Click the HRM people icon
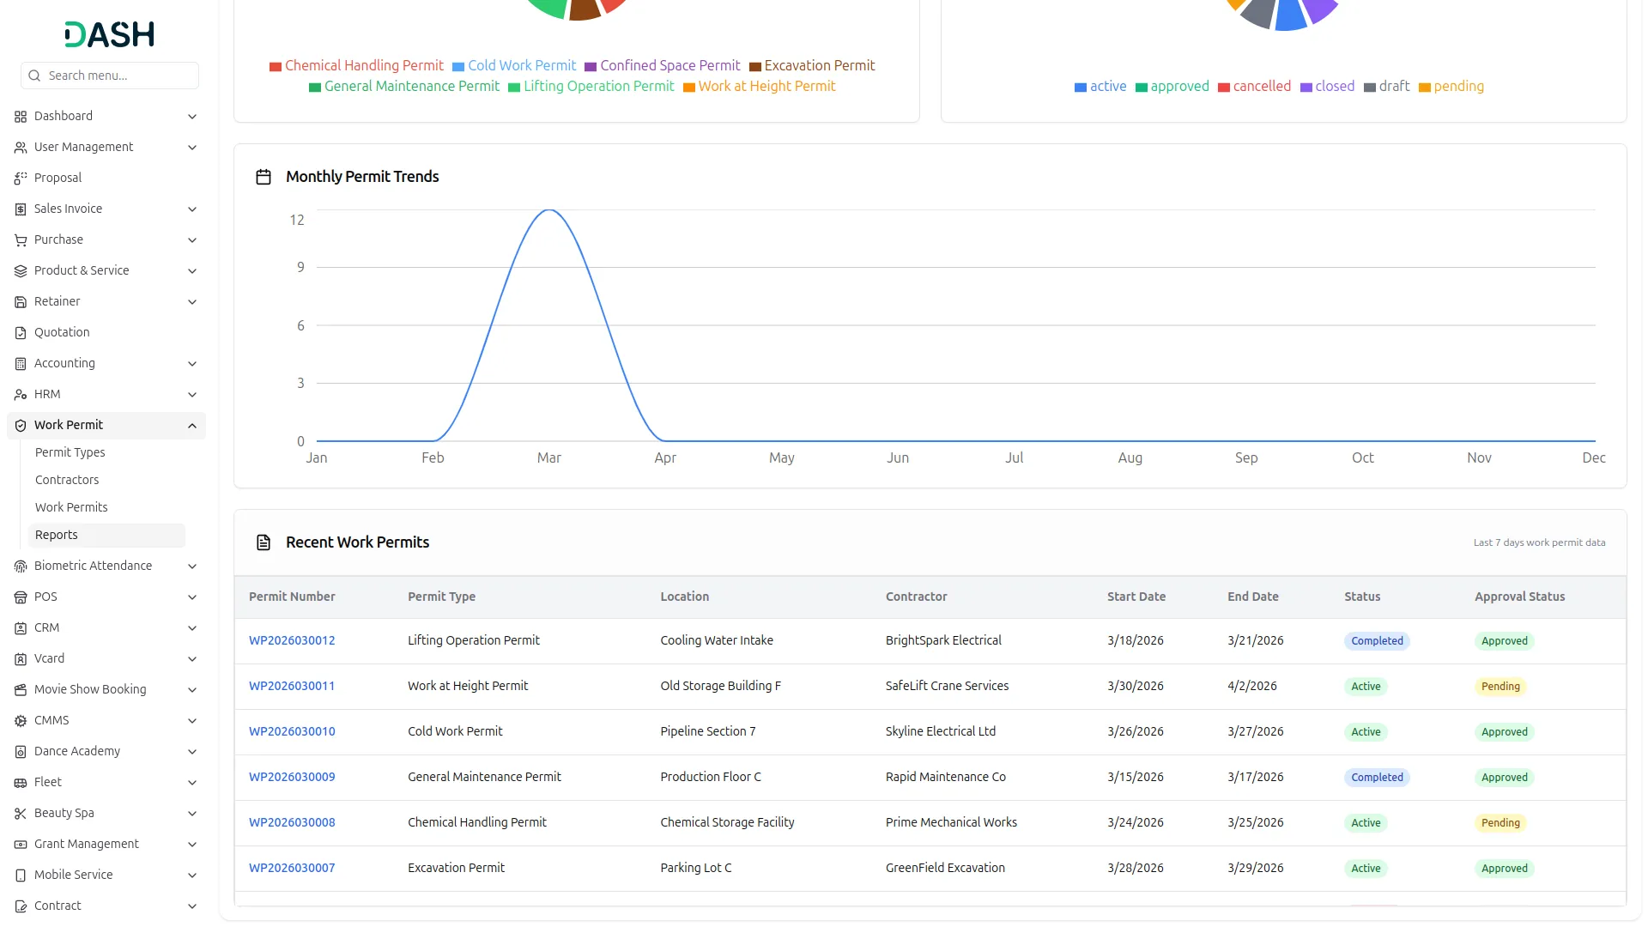1648x927 pixels. tap(21, 395)
